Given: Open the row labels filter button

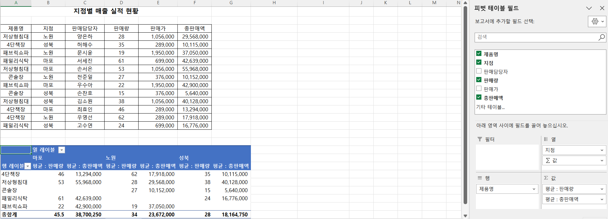Looking at the screenshot, I should 28,166.
